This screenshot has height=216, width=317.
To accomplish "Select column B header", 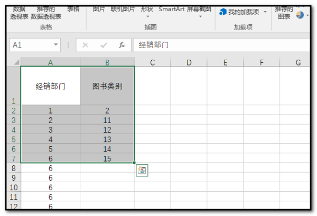I will (107, 62).
